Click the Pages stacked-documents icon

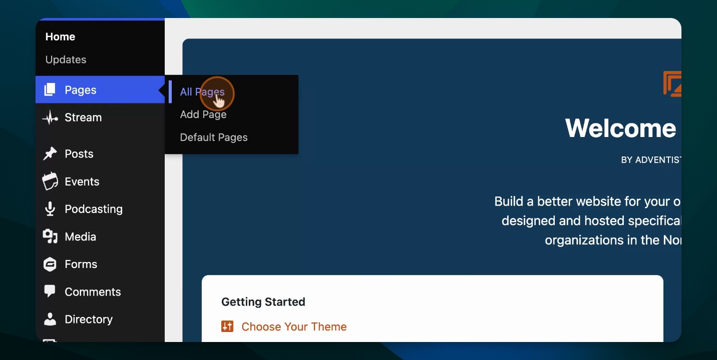50,90
